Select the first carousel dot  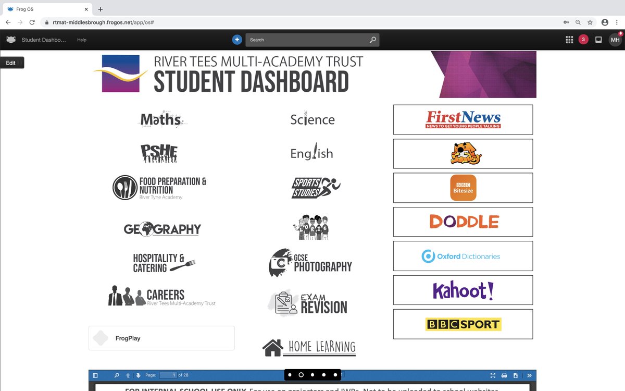tap(290, 375)
